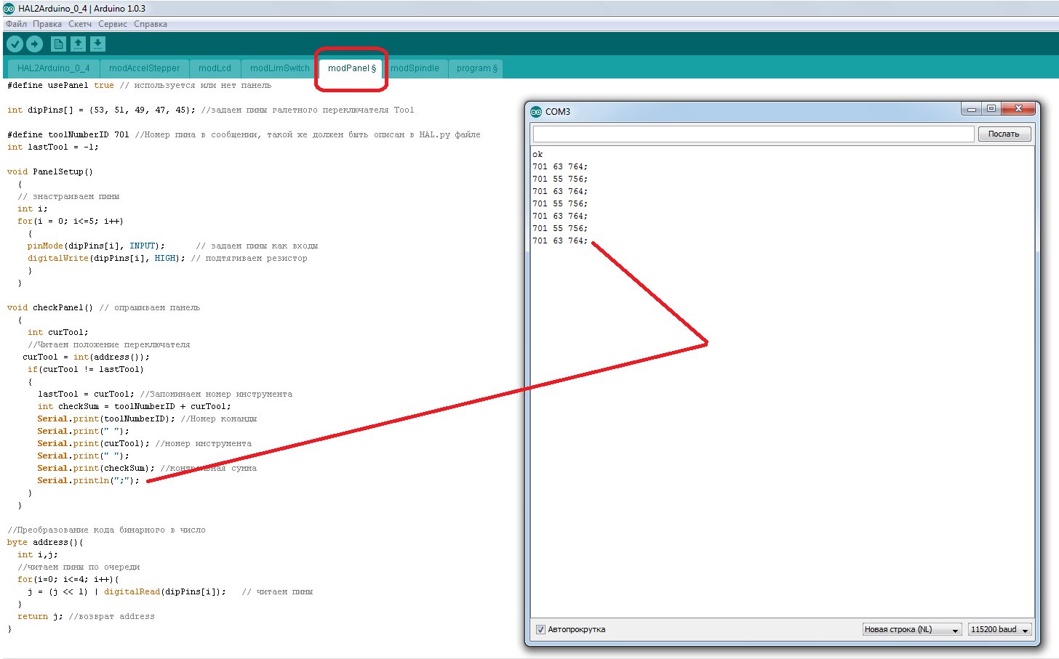Click the 'int dipPins[]' declaration line
This screenshot has width=1059, height=659.
click(x=210, y=110)
